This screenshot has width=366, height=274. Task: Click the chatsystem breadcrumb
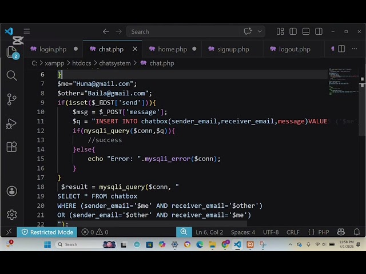(115, 63)
